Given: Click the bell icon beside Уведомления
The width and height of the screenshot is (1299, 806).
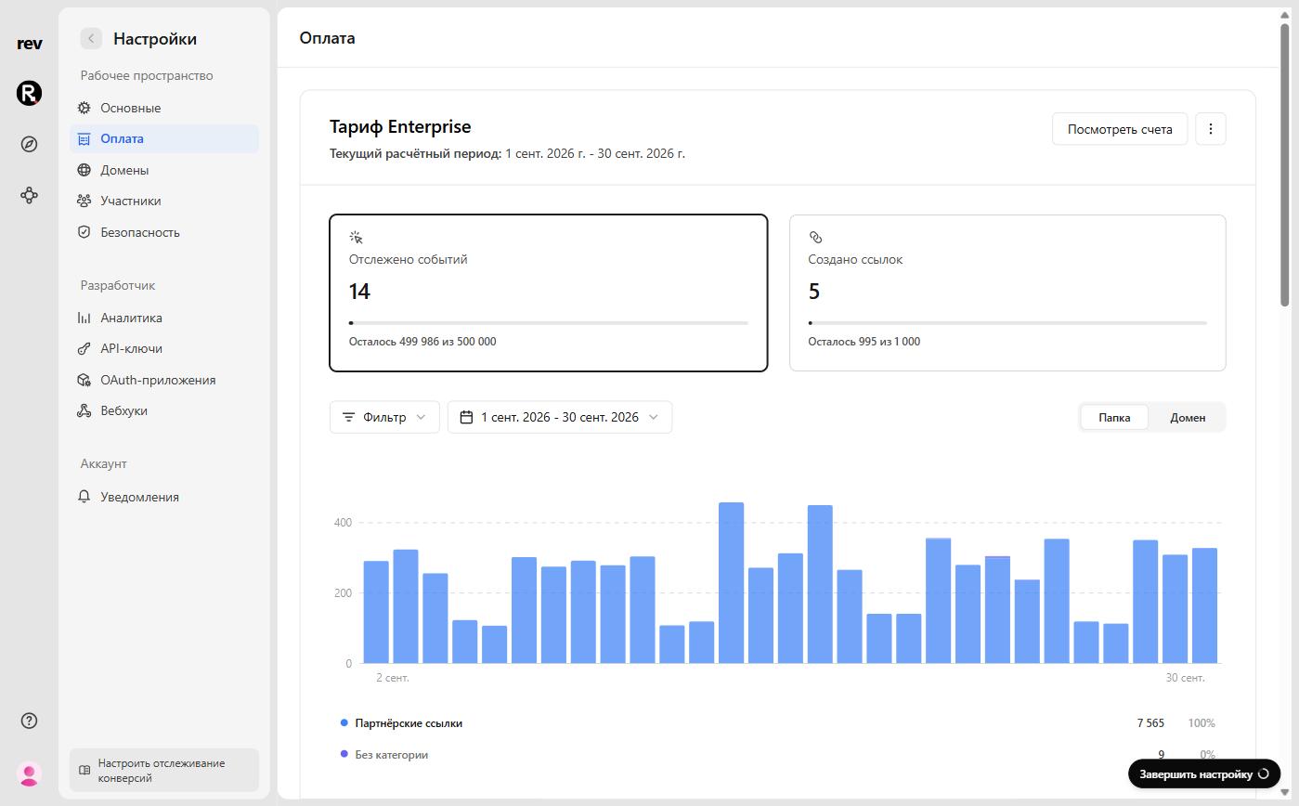Looking at the screenshot, I should (84, 497).
